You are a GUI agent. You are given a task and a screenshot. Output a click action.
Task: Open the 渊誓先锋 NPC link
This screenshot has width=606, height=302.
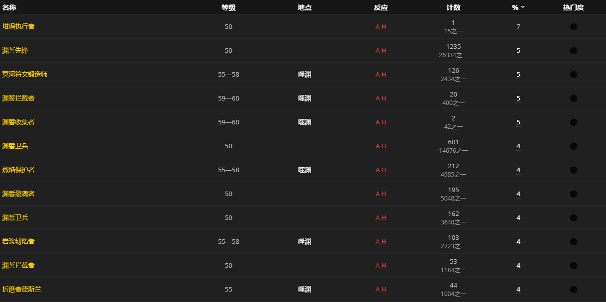tap(15, 51)
